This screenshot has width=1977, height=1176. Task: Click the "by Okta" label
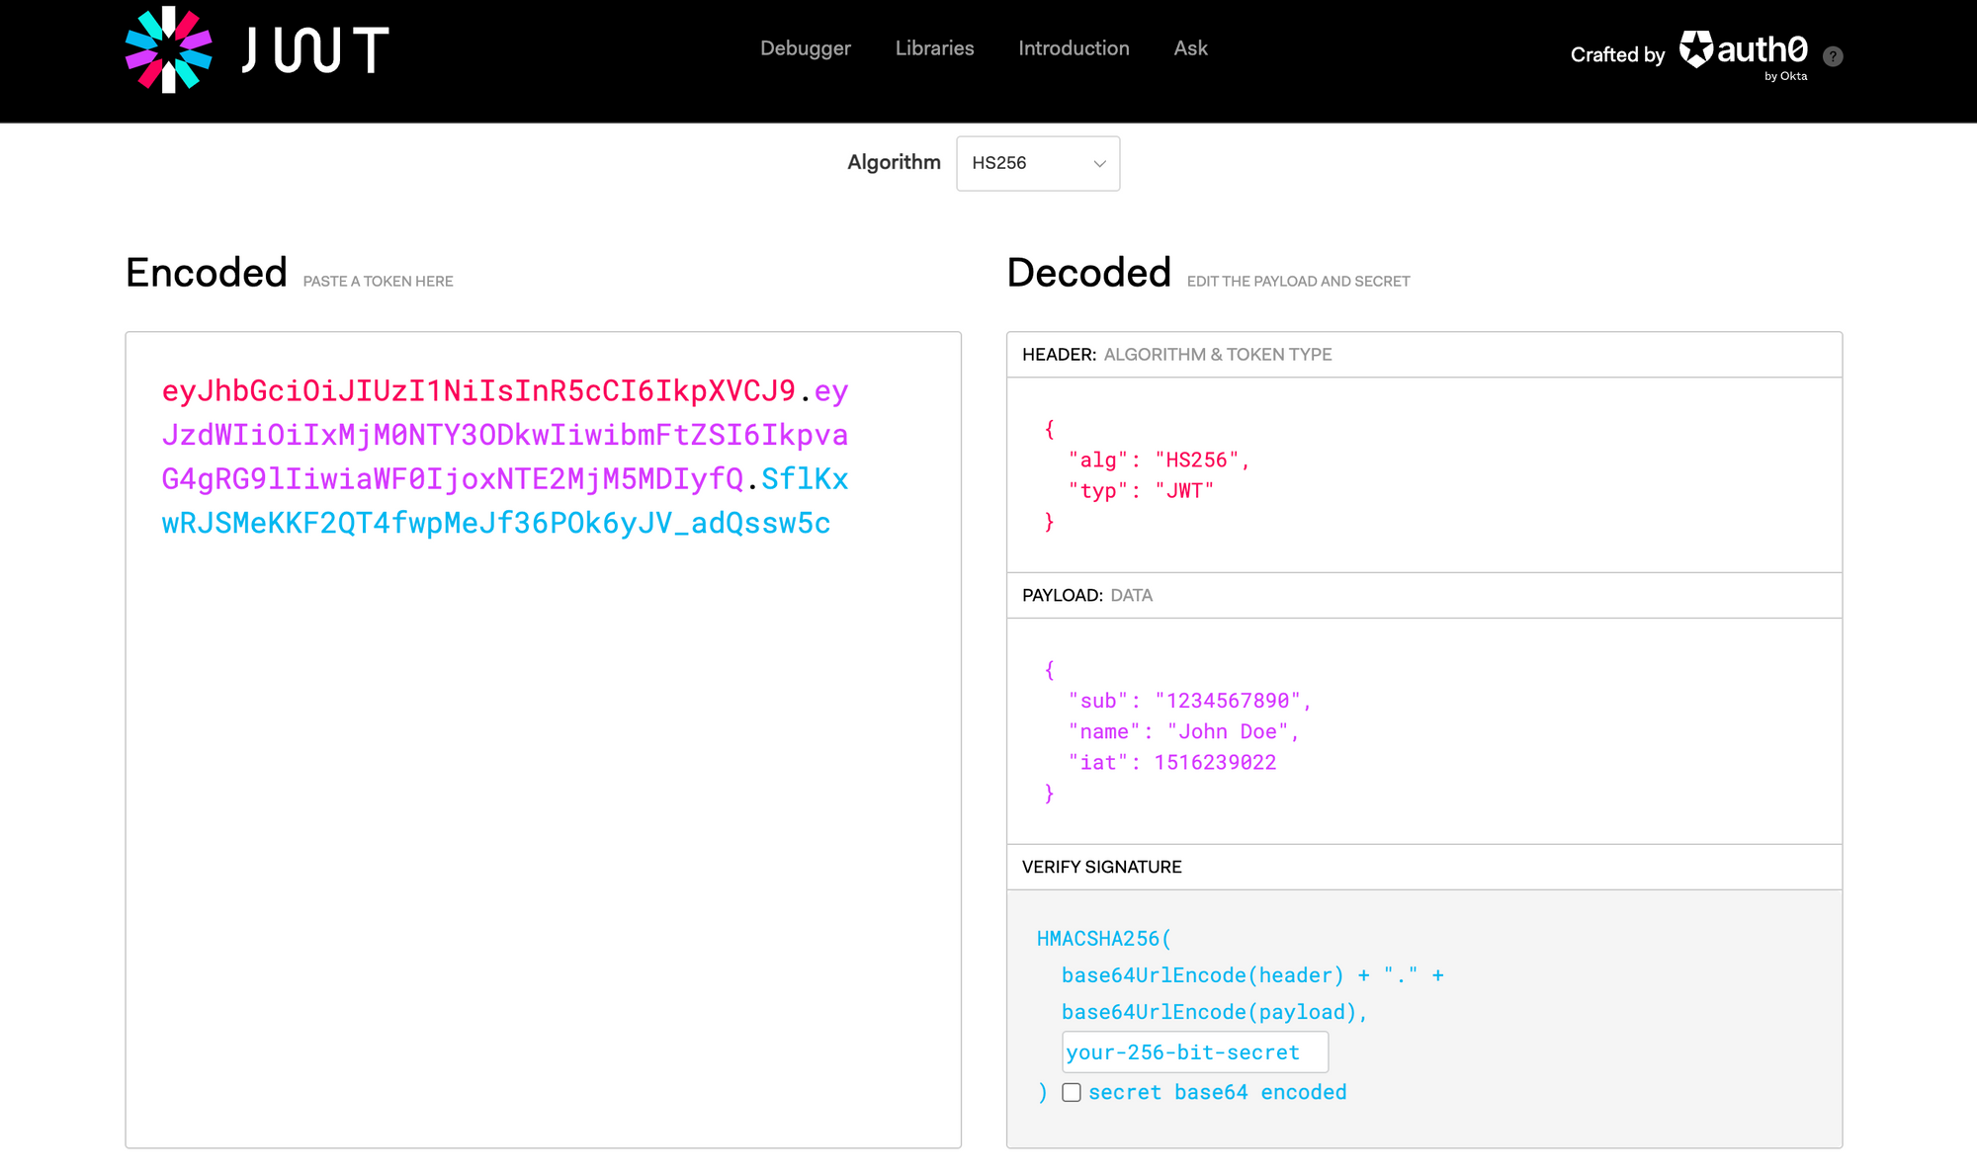click(1785, 76)
